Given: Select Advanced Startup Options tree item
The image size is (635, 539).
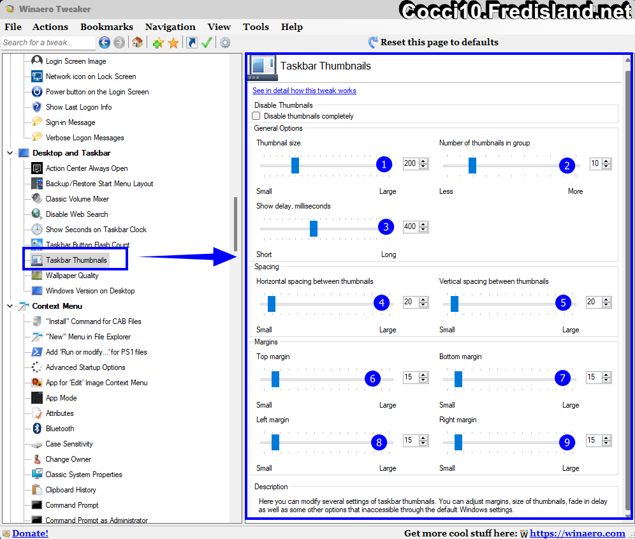Looking at the screenshot, I should coord(85,367).
